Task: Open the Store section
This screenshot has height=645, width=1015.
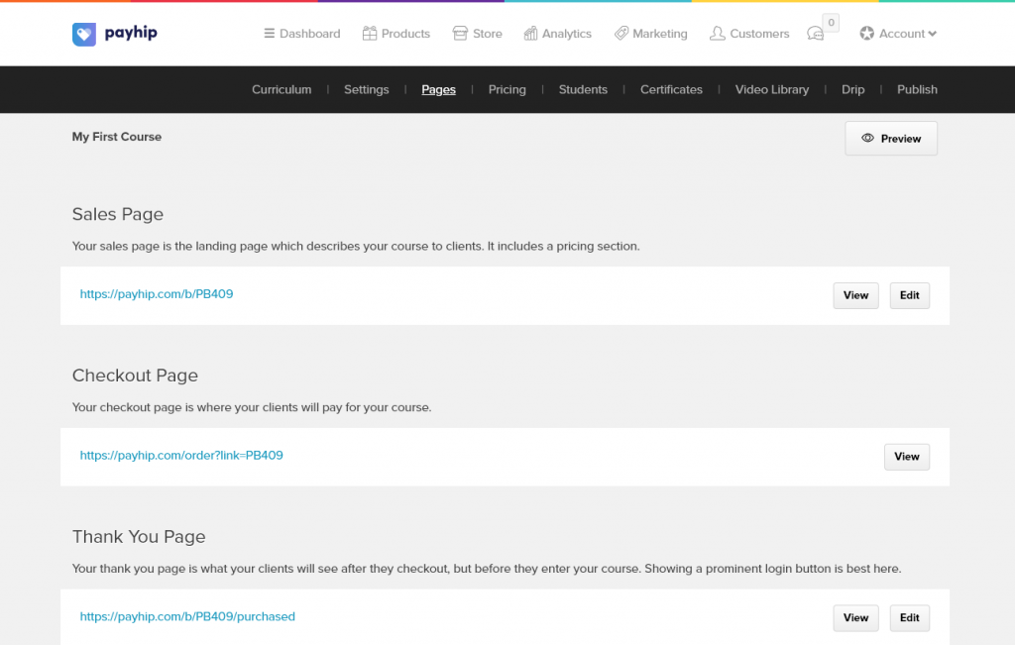Action: (x=477, y=34)
